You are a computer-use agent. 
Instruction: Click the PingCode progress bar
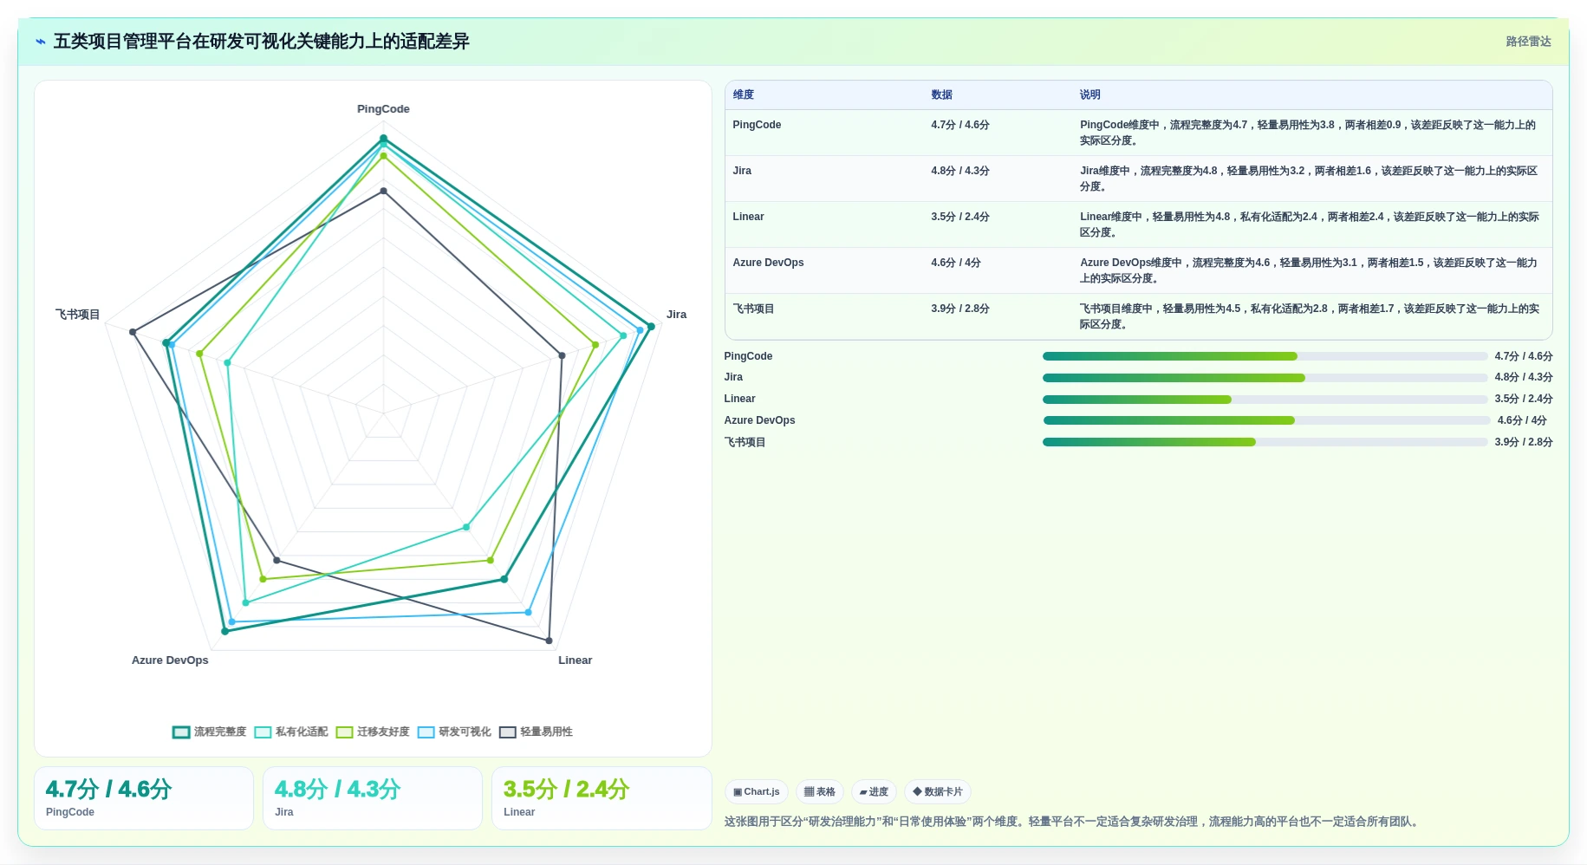click(x=1265, y=356)
